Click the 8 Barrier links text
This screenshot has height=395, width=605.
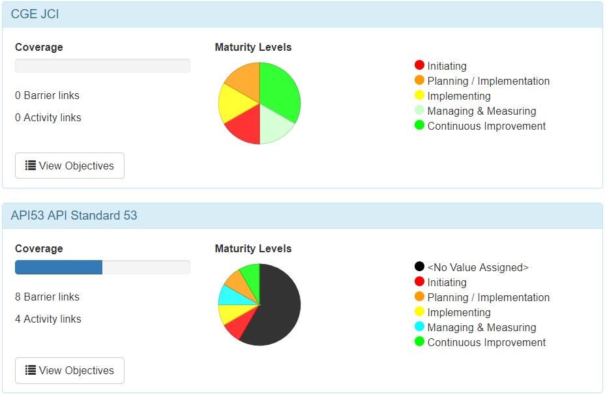47,297
